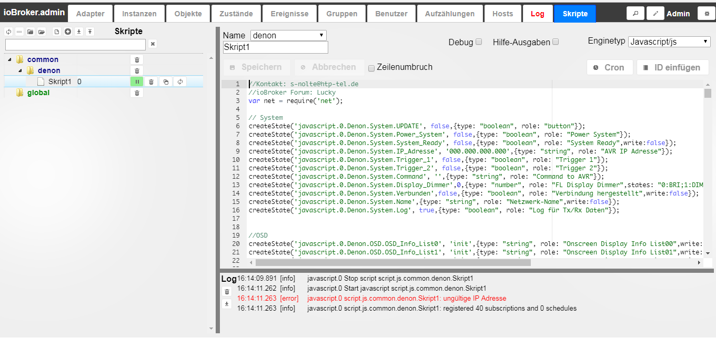Click the upload arrow icon in Skripte toolbar
Screen dimensions: 716x338
coord(90,32)
